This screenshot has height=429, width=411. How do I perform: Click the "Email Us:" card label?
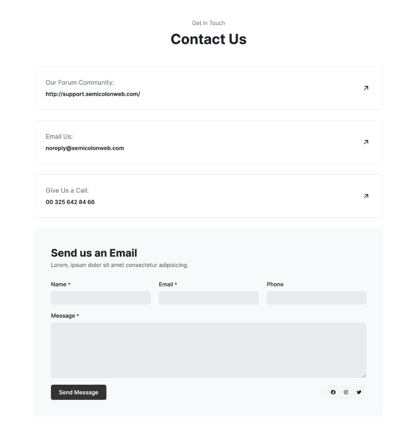(x=59, y=137)
